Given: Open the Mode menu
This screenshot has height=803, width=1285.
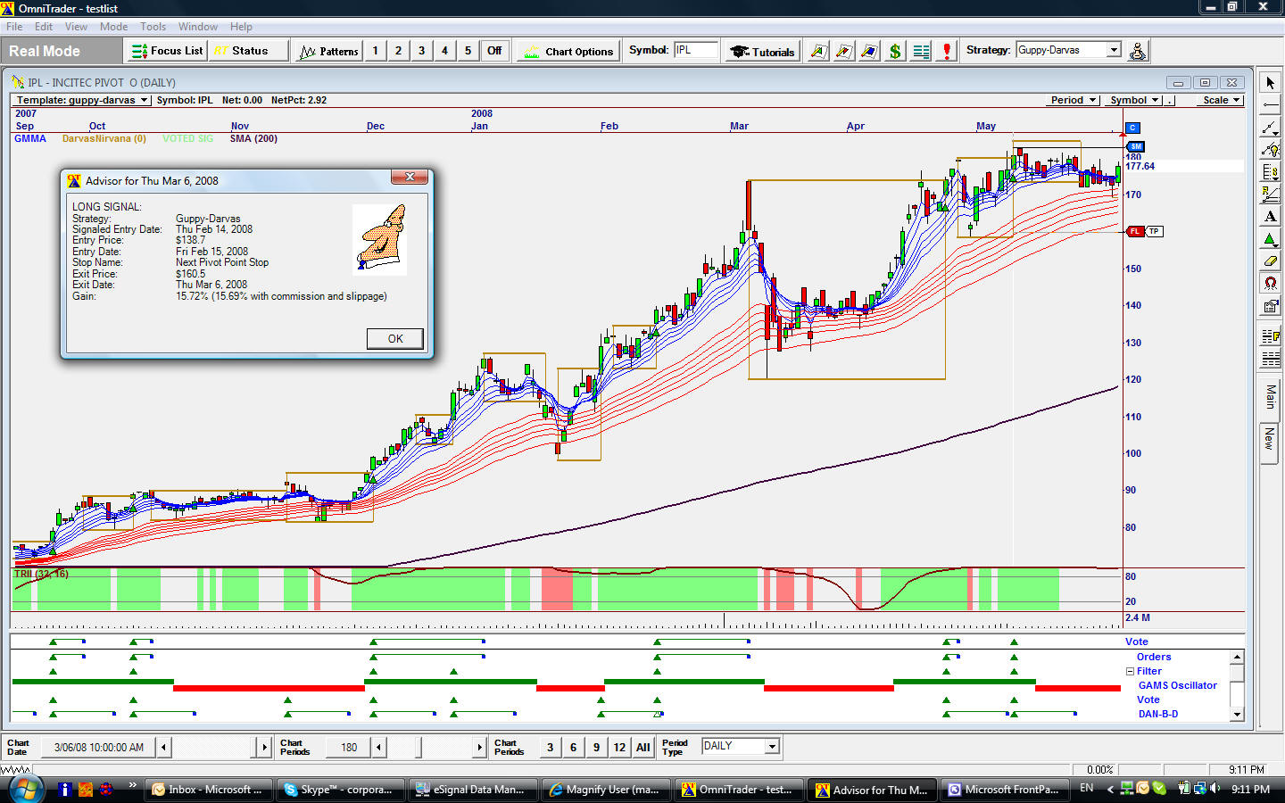Looking at the screenshot, I should (x=113, y=27).
